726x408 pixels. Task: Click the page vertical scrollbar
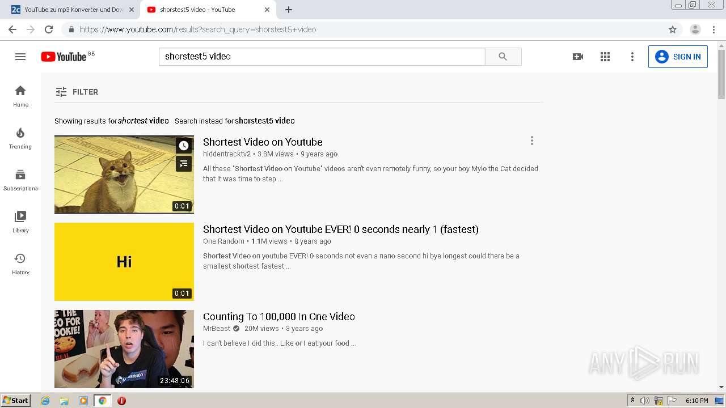(721, 74)
